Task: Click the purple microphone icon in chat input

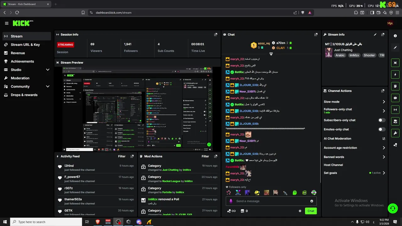Action: pos(231,201)
